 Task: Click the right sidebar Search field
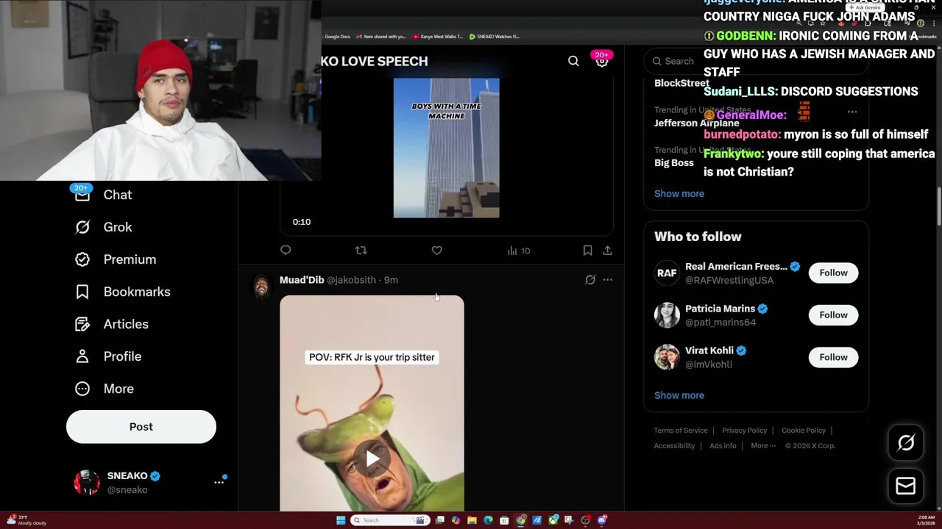point(754,62)
